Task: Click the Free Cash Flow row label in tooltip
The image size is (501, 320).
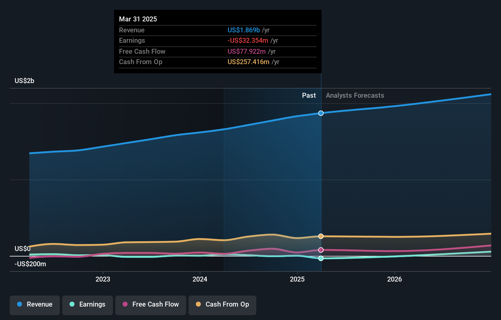Action: point(142,52)
